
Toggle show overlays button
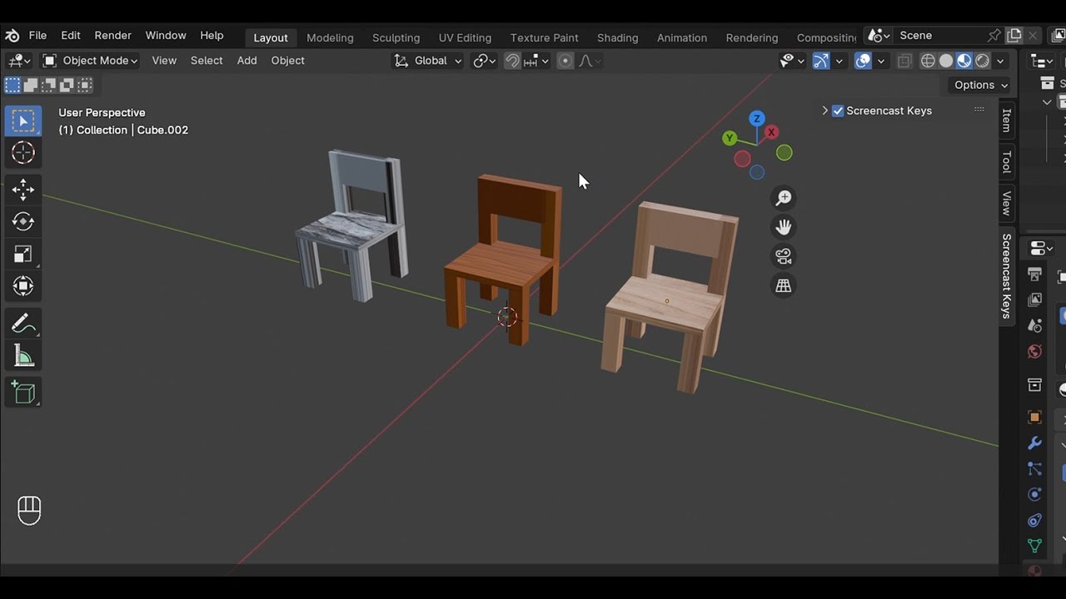coord(863,61)
